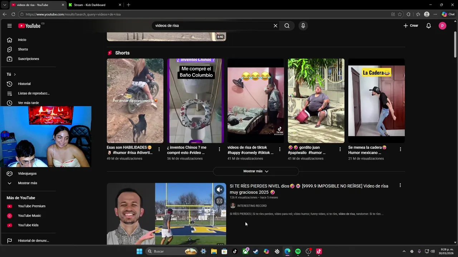Go back in browser
This screenshot has width=458, height=257.
(5, 14)
